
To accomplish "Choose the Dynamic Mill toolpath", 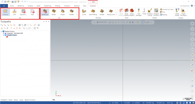I will pyautogui.click(x=24, y=12).
